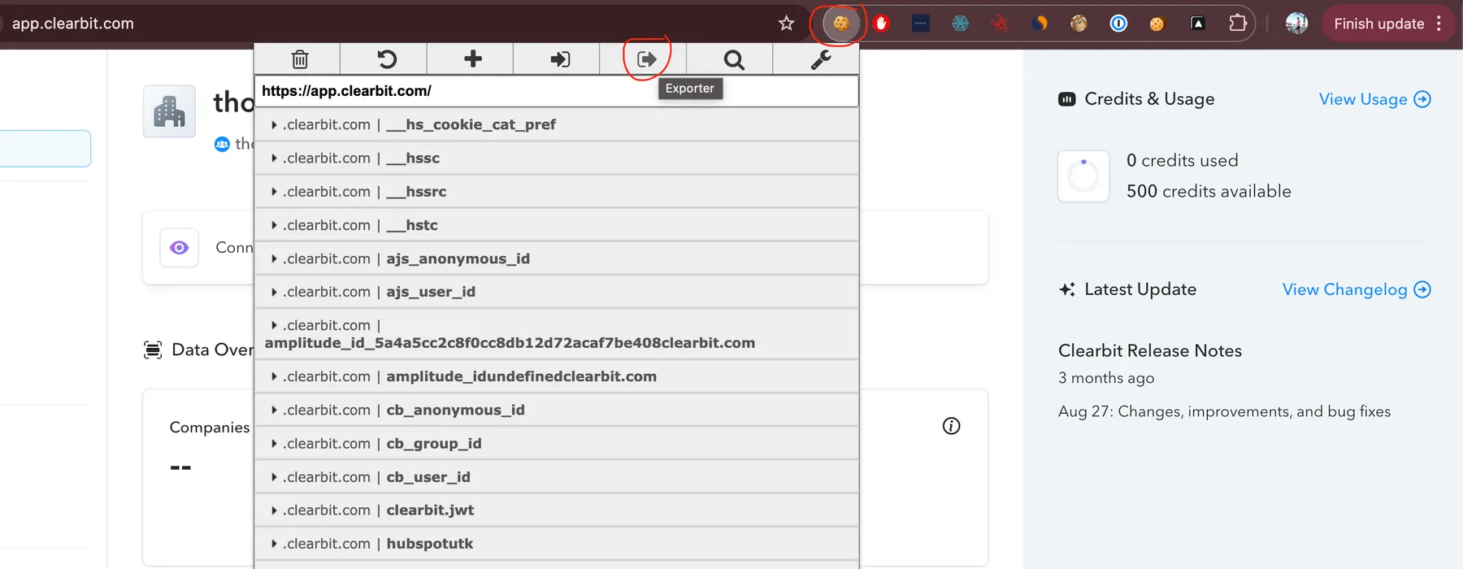Image resolution: width=1463 pixels, height=569 pixels.
Task: Click the Credits & Usage chart icon
Action: 1066,99
